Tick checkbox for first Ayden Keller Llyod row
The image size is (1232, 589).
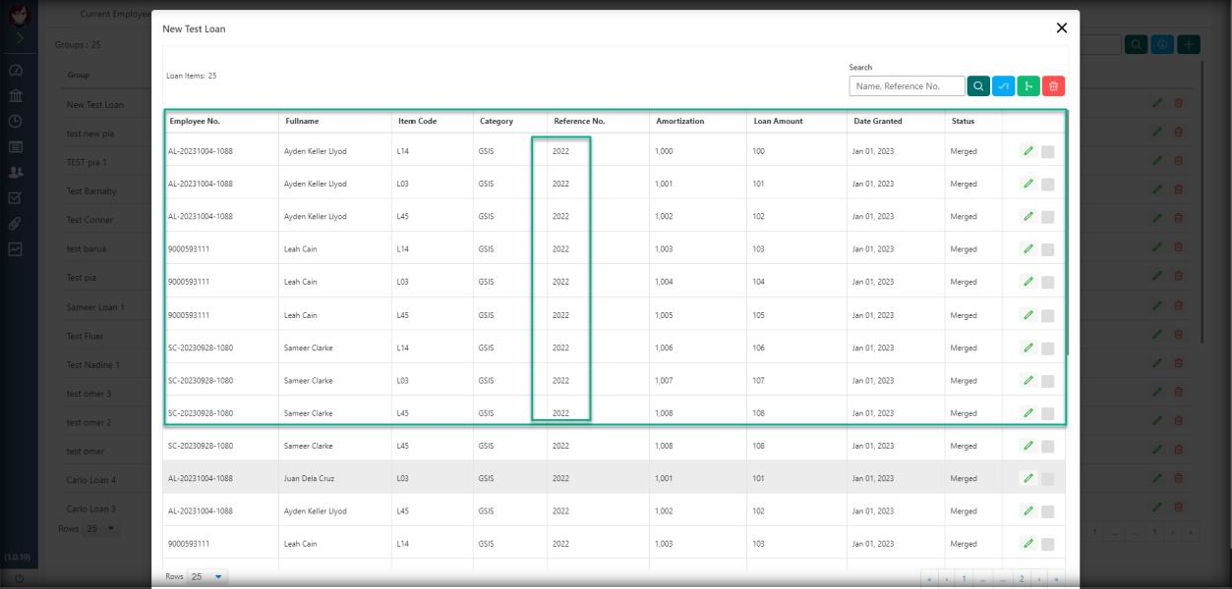click(x=1048, y=152)
